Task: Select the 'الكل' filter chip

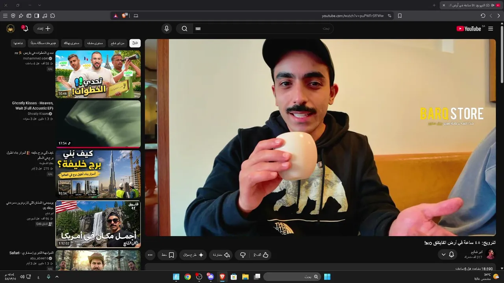Action: (135, 43)
